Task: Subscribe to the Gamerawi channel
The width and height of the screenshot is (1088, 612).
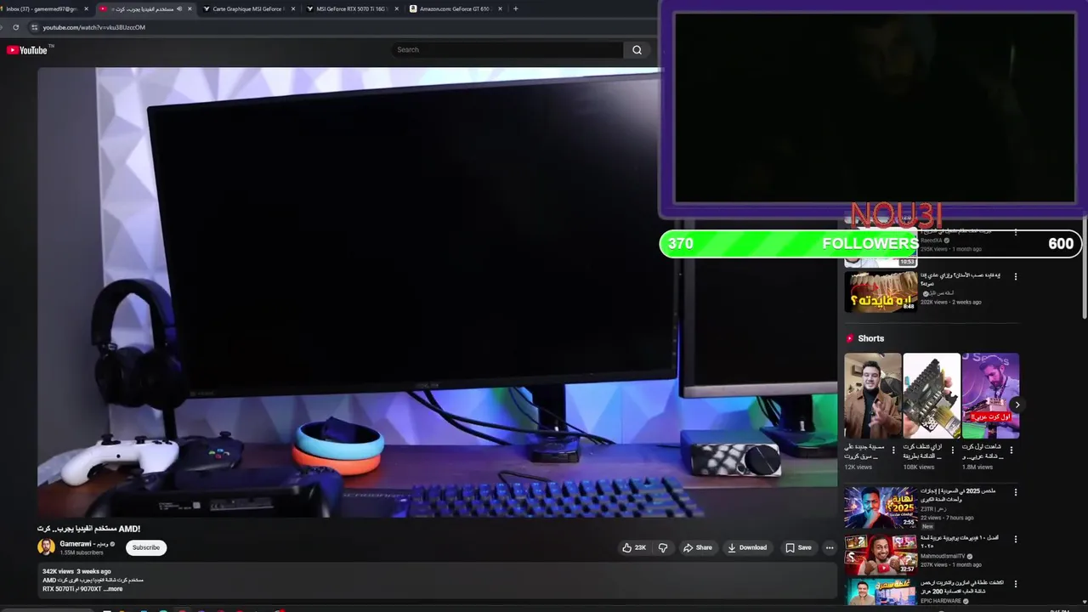Action: point(146,547)
